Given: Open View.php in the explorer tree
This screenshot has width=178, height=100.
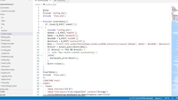Looking at the screenshot, I should click(x=5, y=83).
